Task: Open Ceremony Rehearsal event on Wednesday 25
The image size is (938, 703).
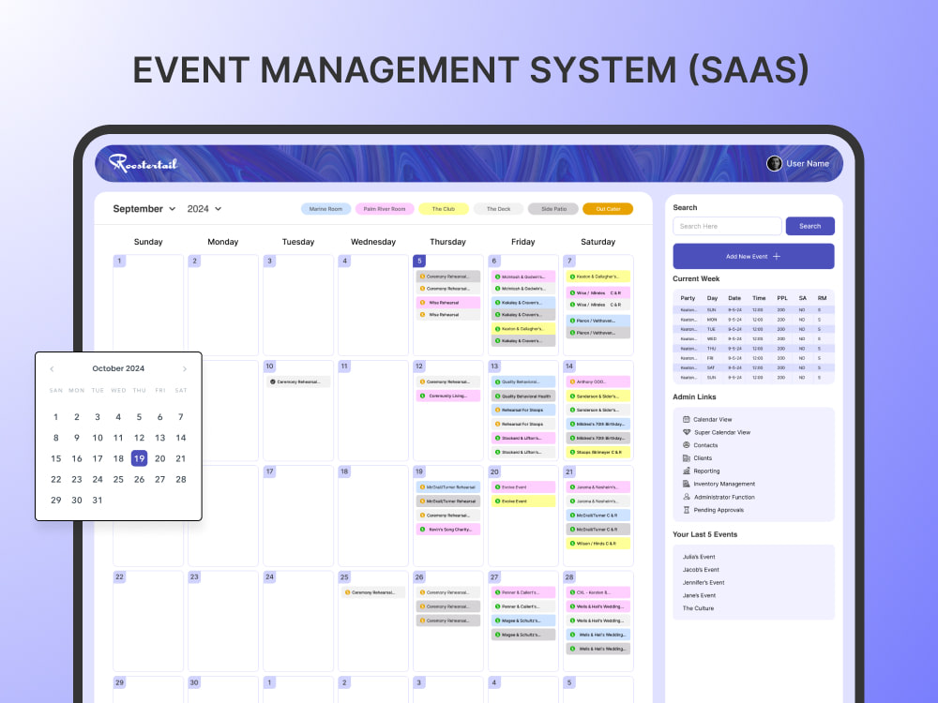Action: 373,592
